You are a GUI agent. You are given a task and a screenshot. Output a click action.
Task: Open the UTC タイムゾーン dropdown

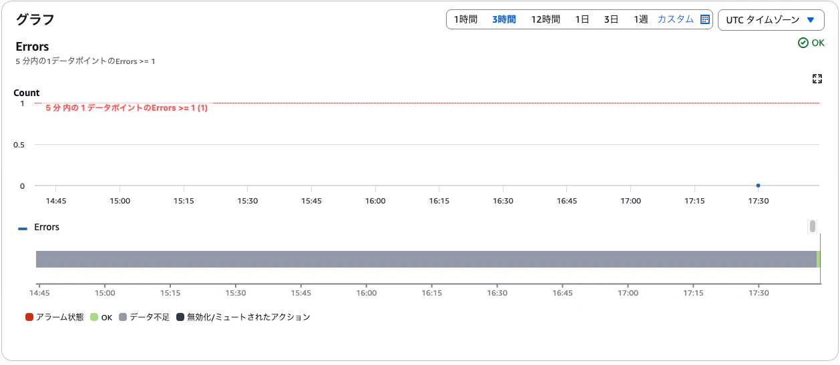coord(771,20)
